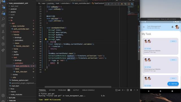
Task: Split the terminal panel
Action: click(128, 90)
